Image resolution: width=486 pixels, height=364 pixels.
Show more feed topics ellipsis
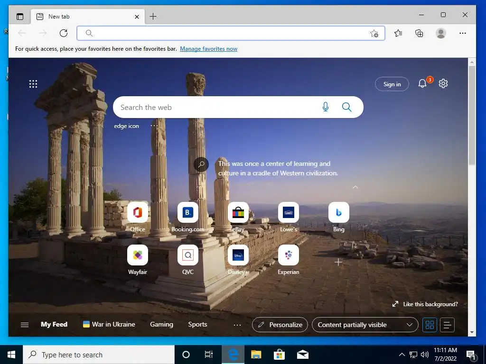click(237, 325)
